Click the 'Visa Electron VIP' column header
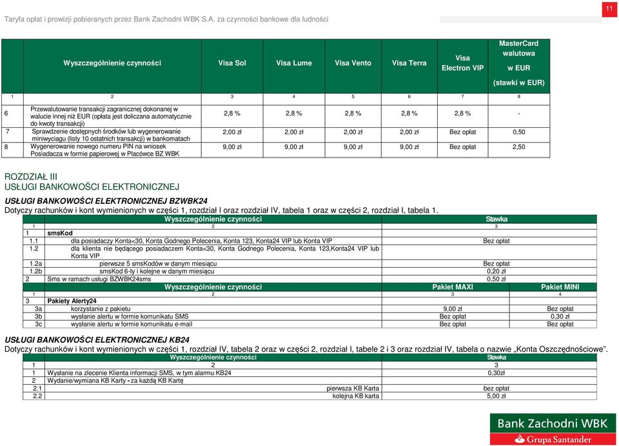The width and height of the screenshot is (619, 446). [x=463, y=63]
